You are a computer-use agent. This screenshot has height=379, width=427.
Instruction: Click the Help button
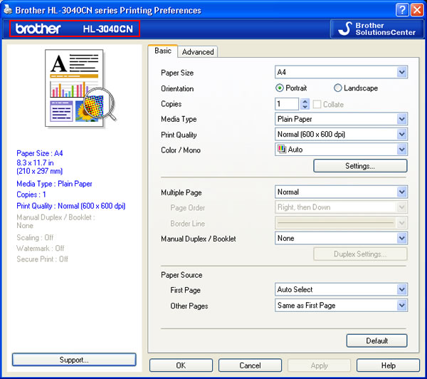coord(389,365)
